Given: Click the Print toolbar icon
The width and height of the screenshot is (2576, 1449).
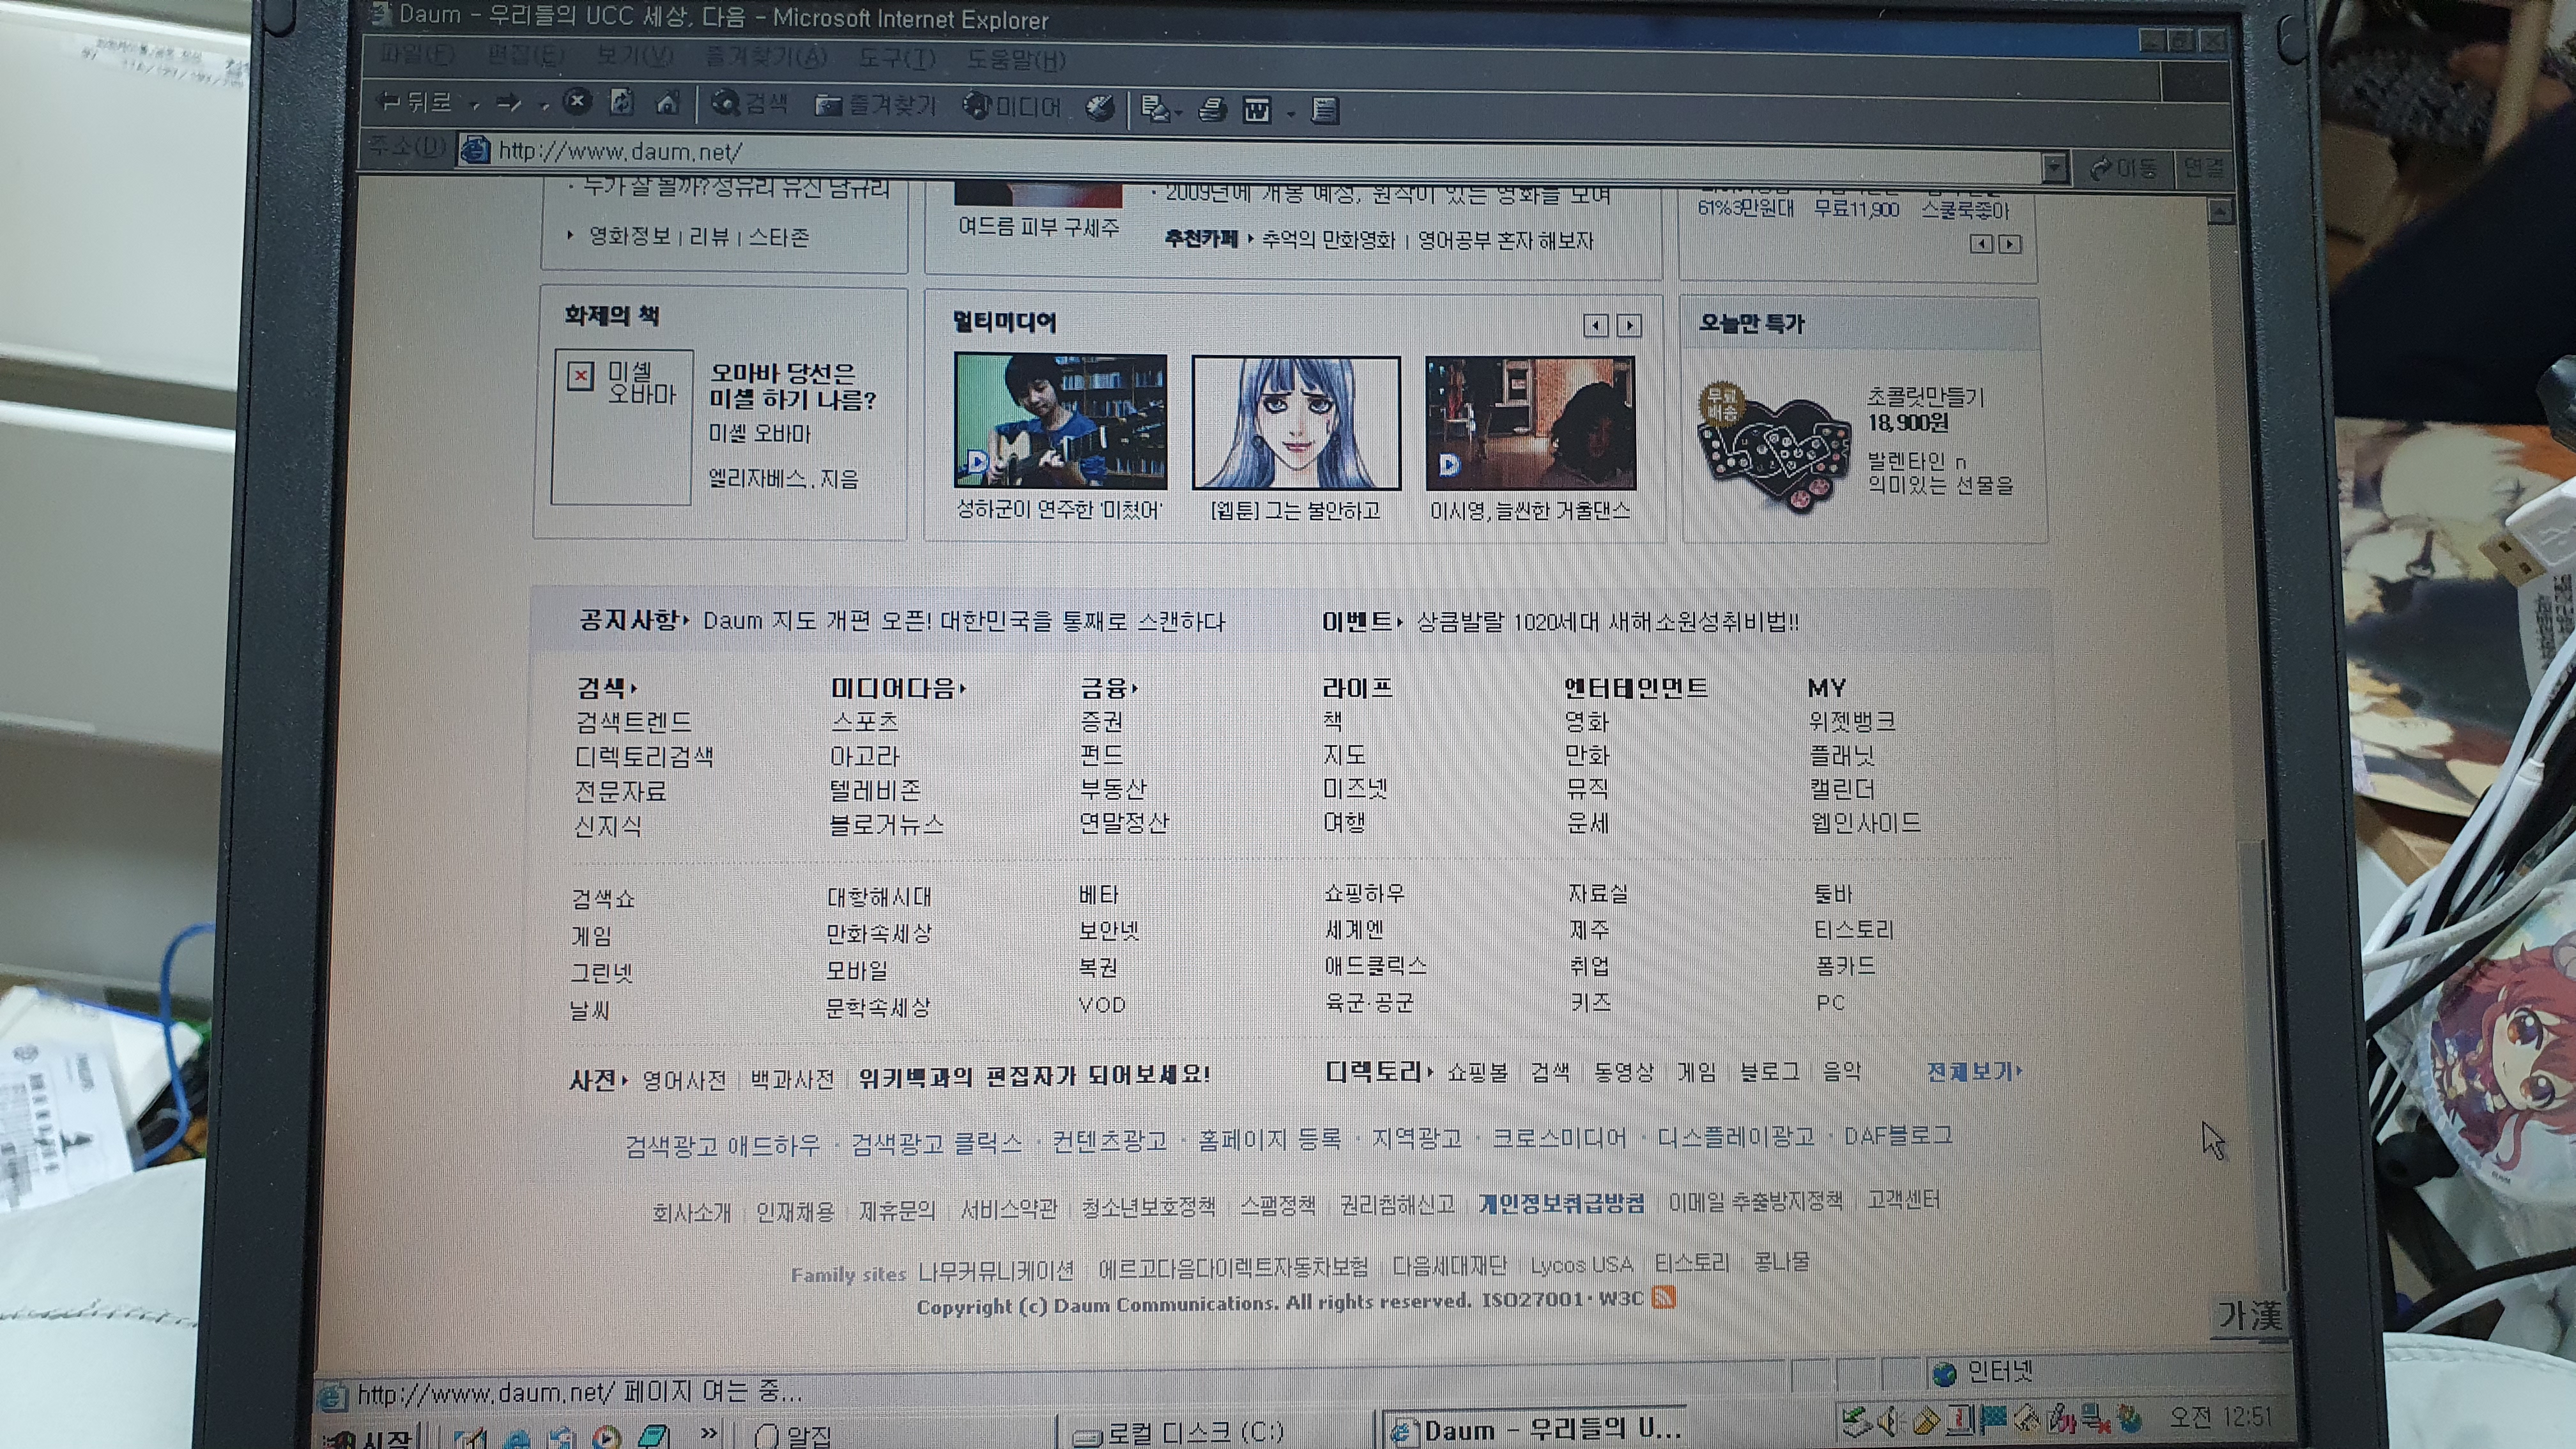Looking at the screenshot, I should coord(1212,109).
